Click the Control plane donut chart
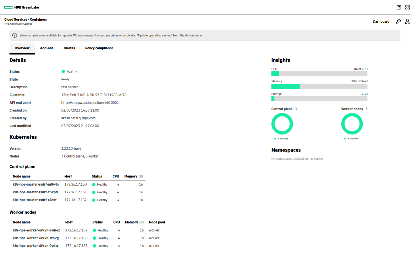The image size is (410, 257). click(282, 124)
